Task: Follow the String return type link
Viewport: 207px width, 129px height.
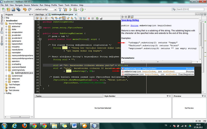Action: click(x=134, y=26)
